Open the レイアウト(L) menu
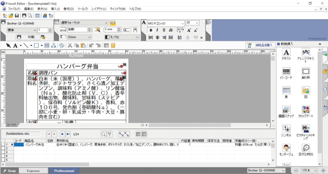The image size is (328, 174). pos(99,9)
